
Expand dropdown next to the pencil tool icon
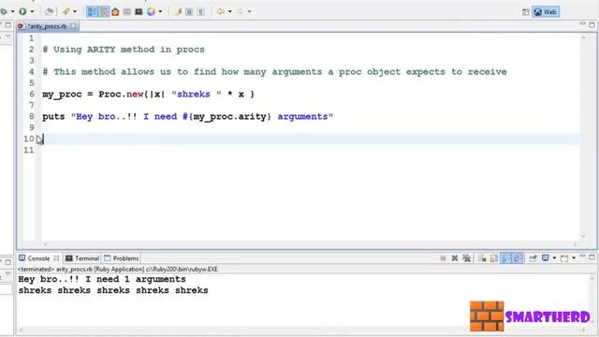[x=75, y=11]
